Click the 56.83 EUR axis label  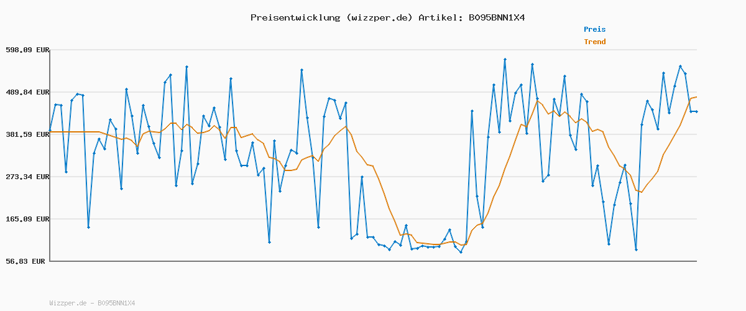(27, 261)
